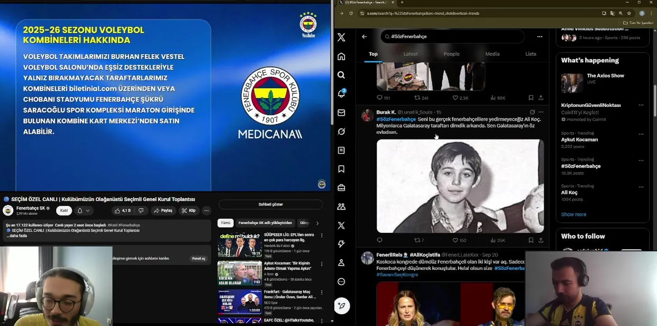The width and height of the screenshot is (657, 326).
Task: Open the childhood photo in Burak K.'s post
Action: point(460,186)
